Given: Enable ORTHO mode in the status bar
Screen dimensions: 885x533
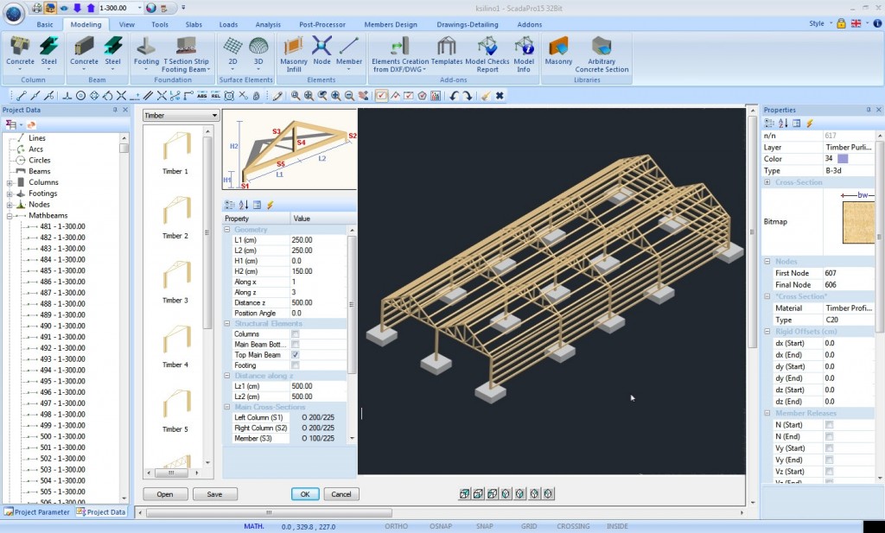Looking at the screenshot, I should [396, 525].
